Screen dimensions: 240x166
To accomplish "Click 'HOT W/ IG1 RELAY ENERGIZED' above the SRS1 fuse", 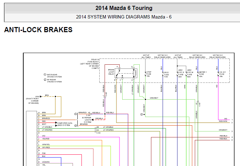I will (x=162, y=56).
